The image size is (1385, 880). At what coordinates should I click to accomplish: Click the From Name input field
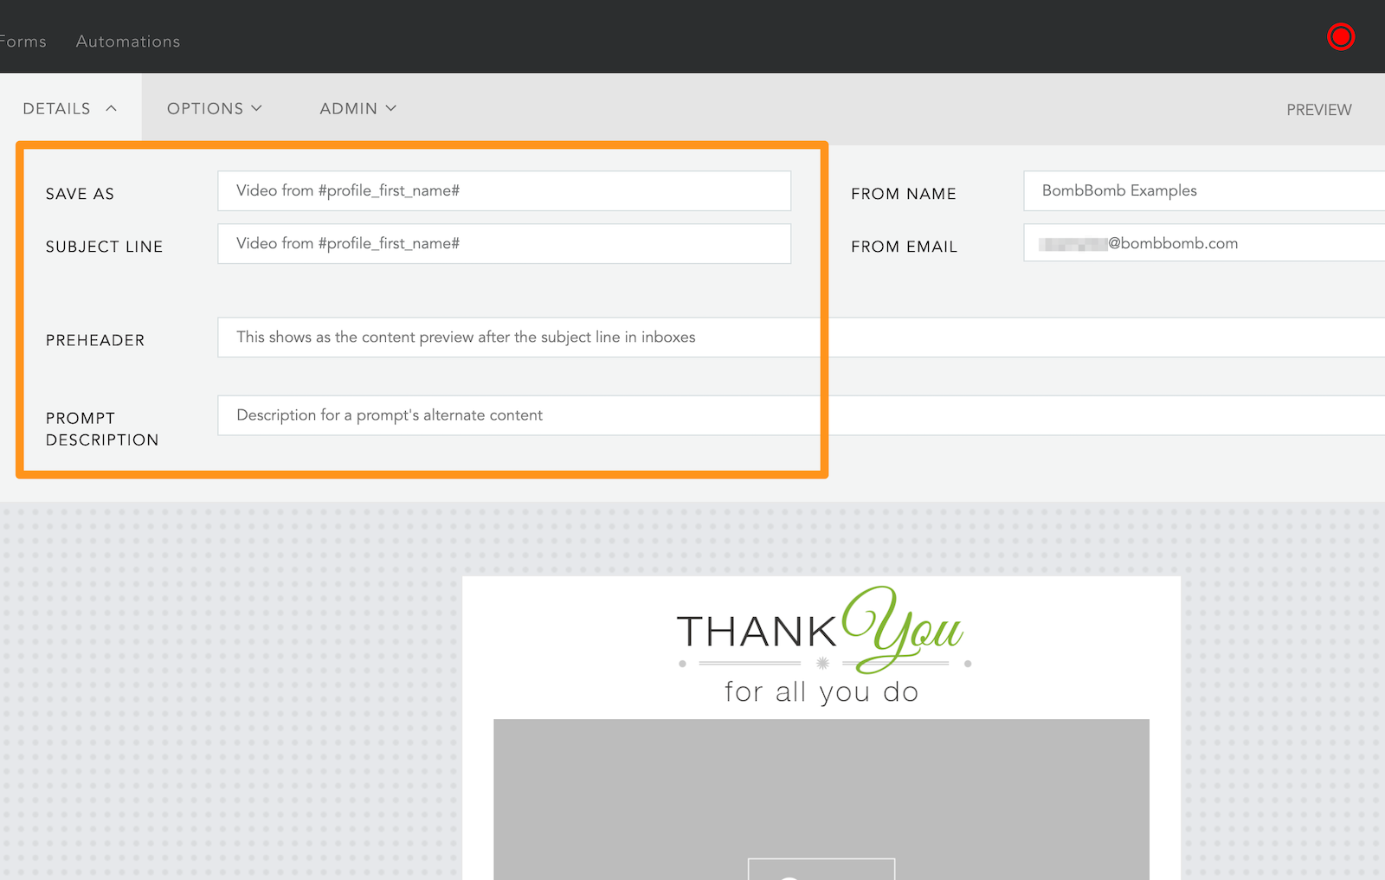click(x=1204, y=190)
